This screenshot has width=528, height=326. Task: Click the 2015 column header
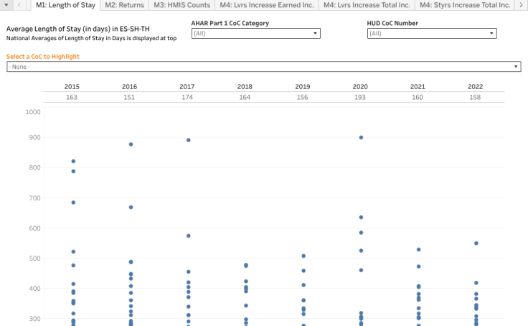72,87
